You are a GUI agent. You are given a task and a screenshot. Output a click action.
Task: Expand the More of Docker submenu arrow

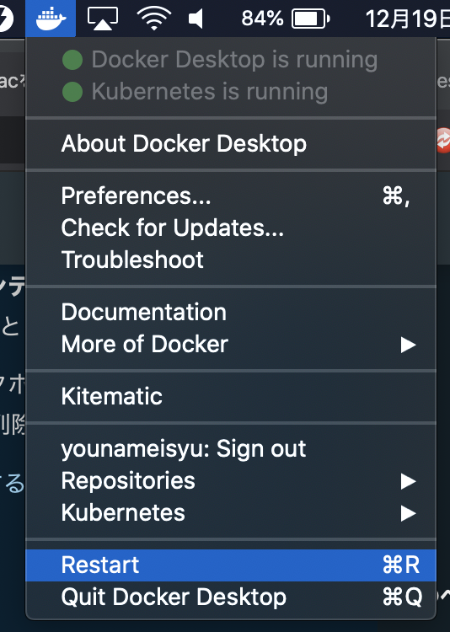coord(408,345)
